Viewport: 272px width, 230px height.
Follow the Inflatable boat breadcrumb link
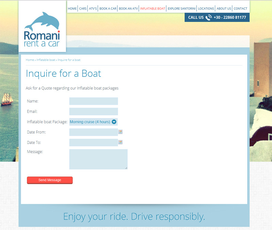click(46, 60)
